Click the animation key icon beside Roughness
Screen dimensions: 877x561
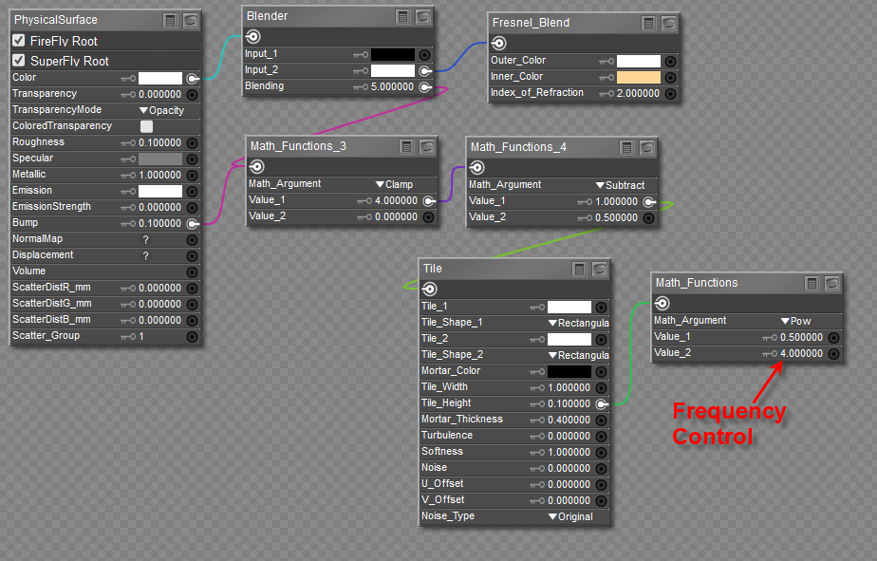tap(128, 143)
